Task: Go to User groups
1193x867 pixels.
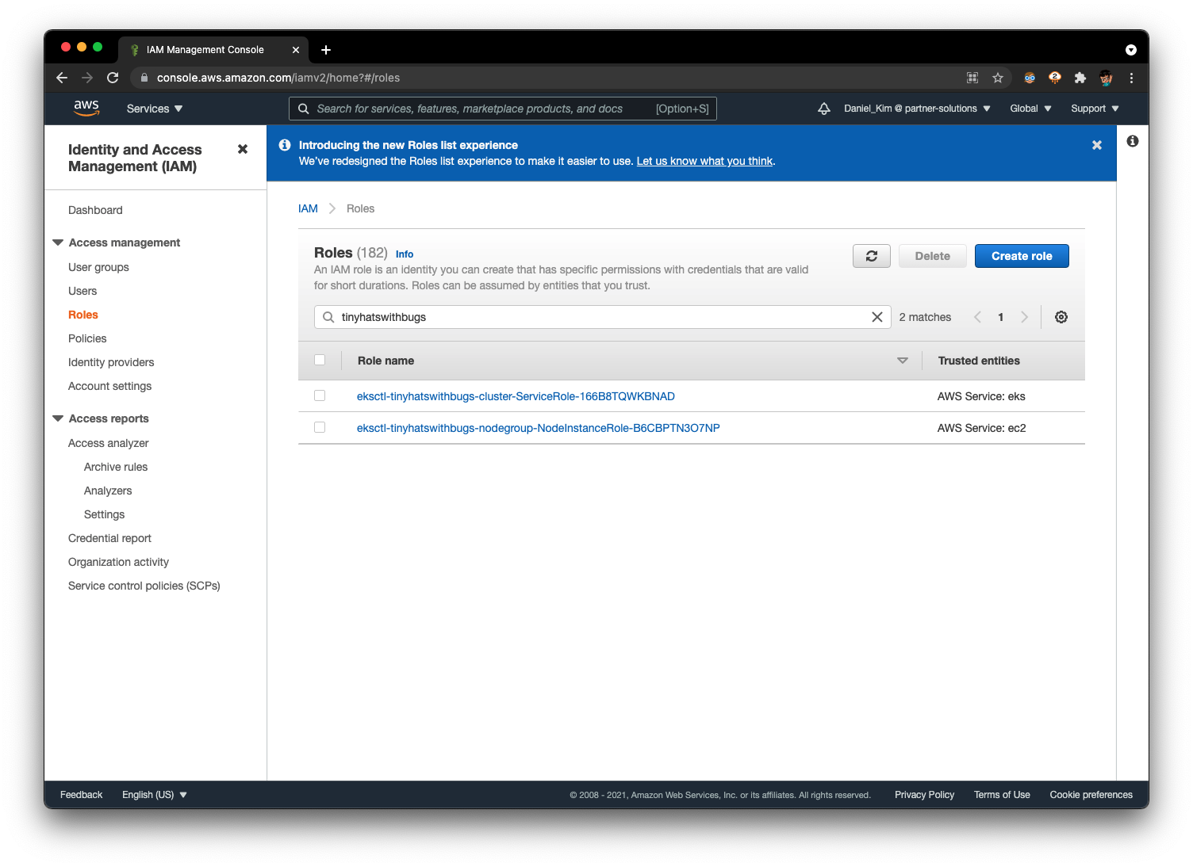Action: pos(98,267)
